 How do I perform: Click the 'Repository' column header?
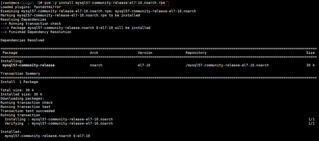point(196,53)
